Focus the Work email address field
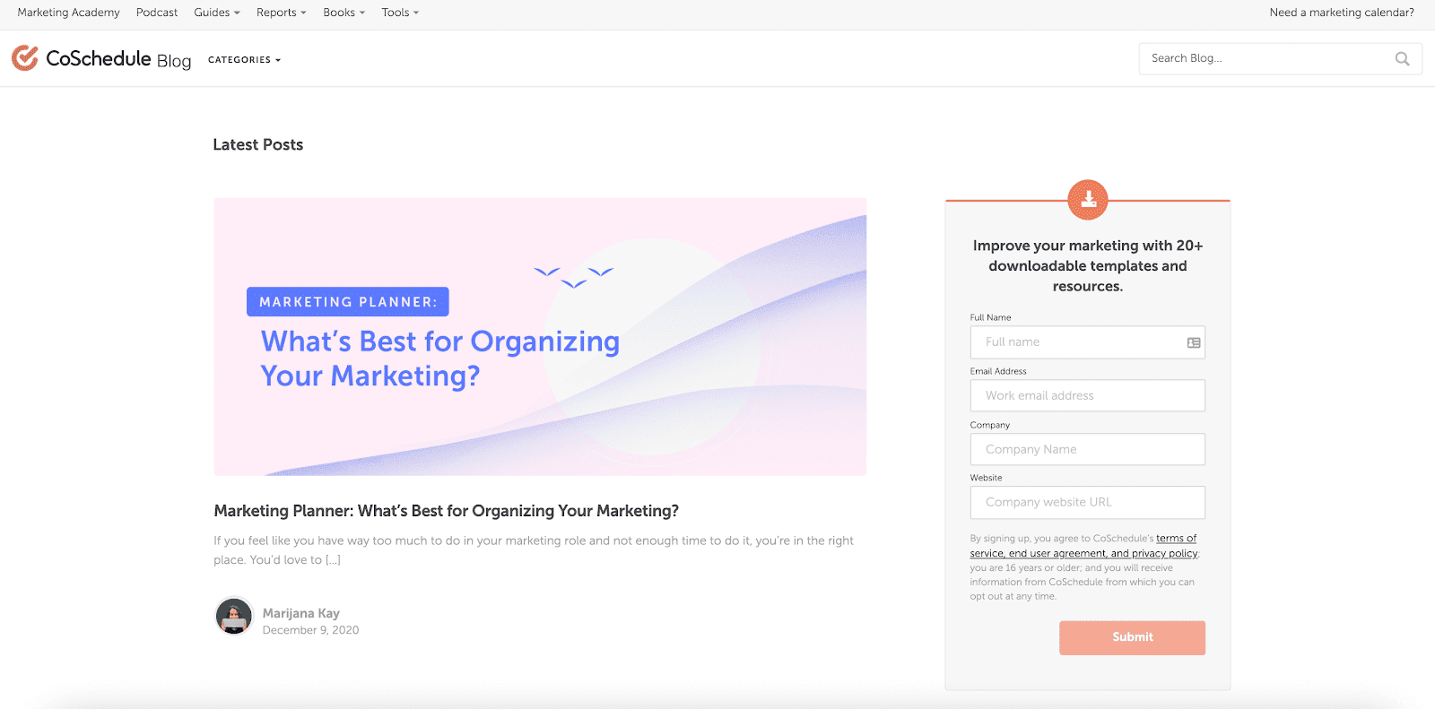The width and height of the screenshot is (1435, 709). click(1087, 395)
